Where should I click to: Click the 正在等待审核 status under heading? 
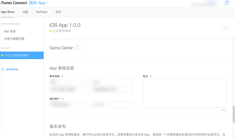pyautogui.click(x=62, y=31)
